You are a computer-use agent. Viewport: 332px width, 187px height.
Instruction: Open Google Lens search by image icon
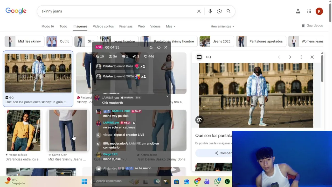coord(219,11)
